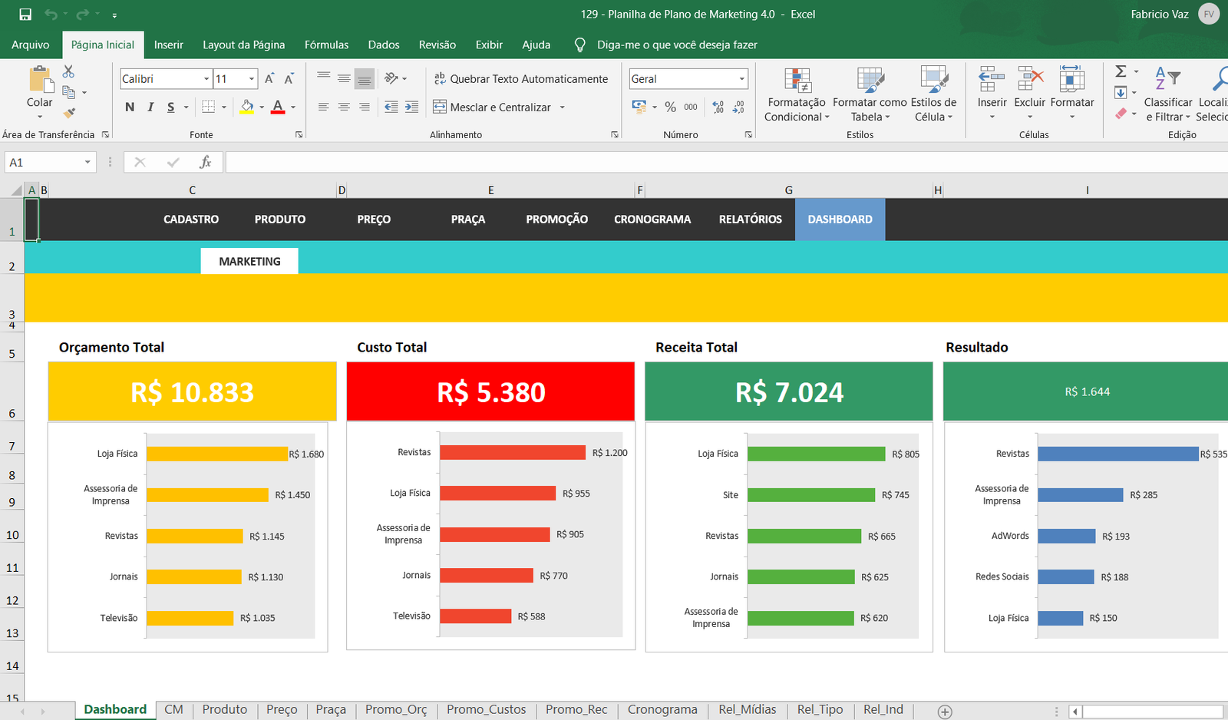Open the Cronograma sheet tab
The height and width of the screenshot is (720, 1228).
click(x=662, y=709)
